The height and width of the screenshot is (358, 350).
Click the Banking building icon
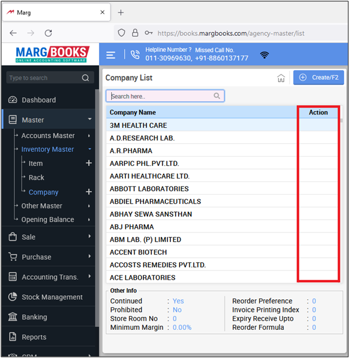tap(13, 317)
